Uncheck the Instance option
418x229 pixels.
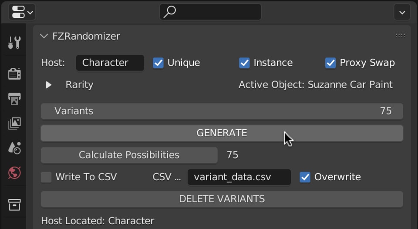click(x=244, y=63)
